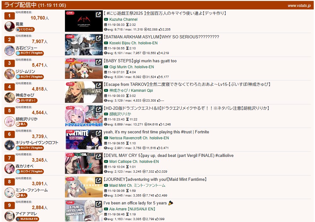The height and width of the screenshot is (222, 315).
Task: Open external link icon on Kuzuha thumbnail
Action: click(98, 15)
